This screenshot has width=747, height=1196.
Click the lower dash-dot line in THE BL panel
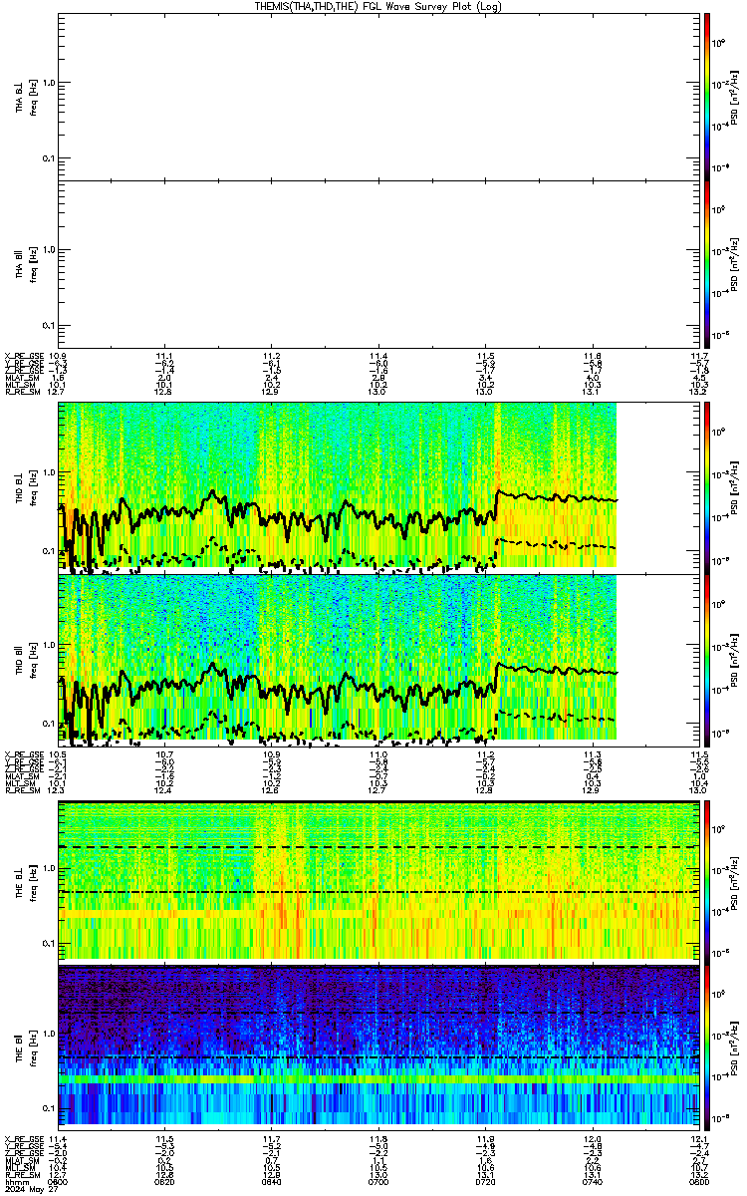[x=376, y=892]
